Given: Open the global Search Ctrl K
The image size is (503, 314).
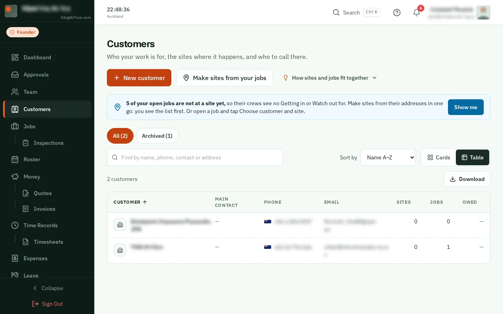Looking at the screenshot, I should click(x=356, y=13).
